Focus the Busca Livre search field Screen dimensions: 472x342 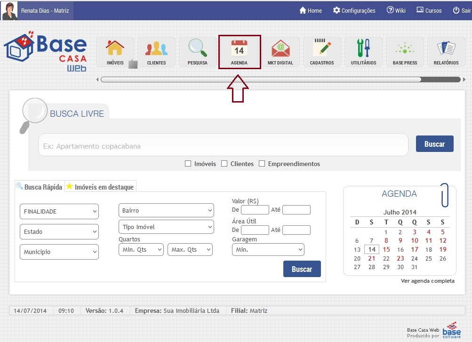click(223, 146)
